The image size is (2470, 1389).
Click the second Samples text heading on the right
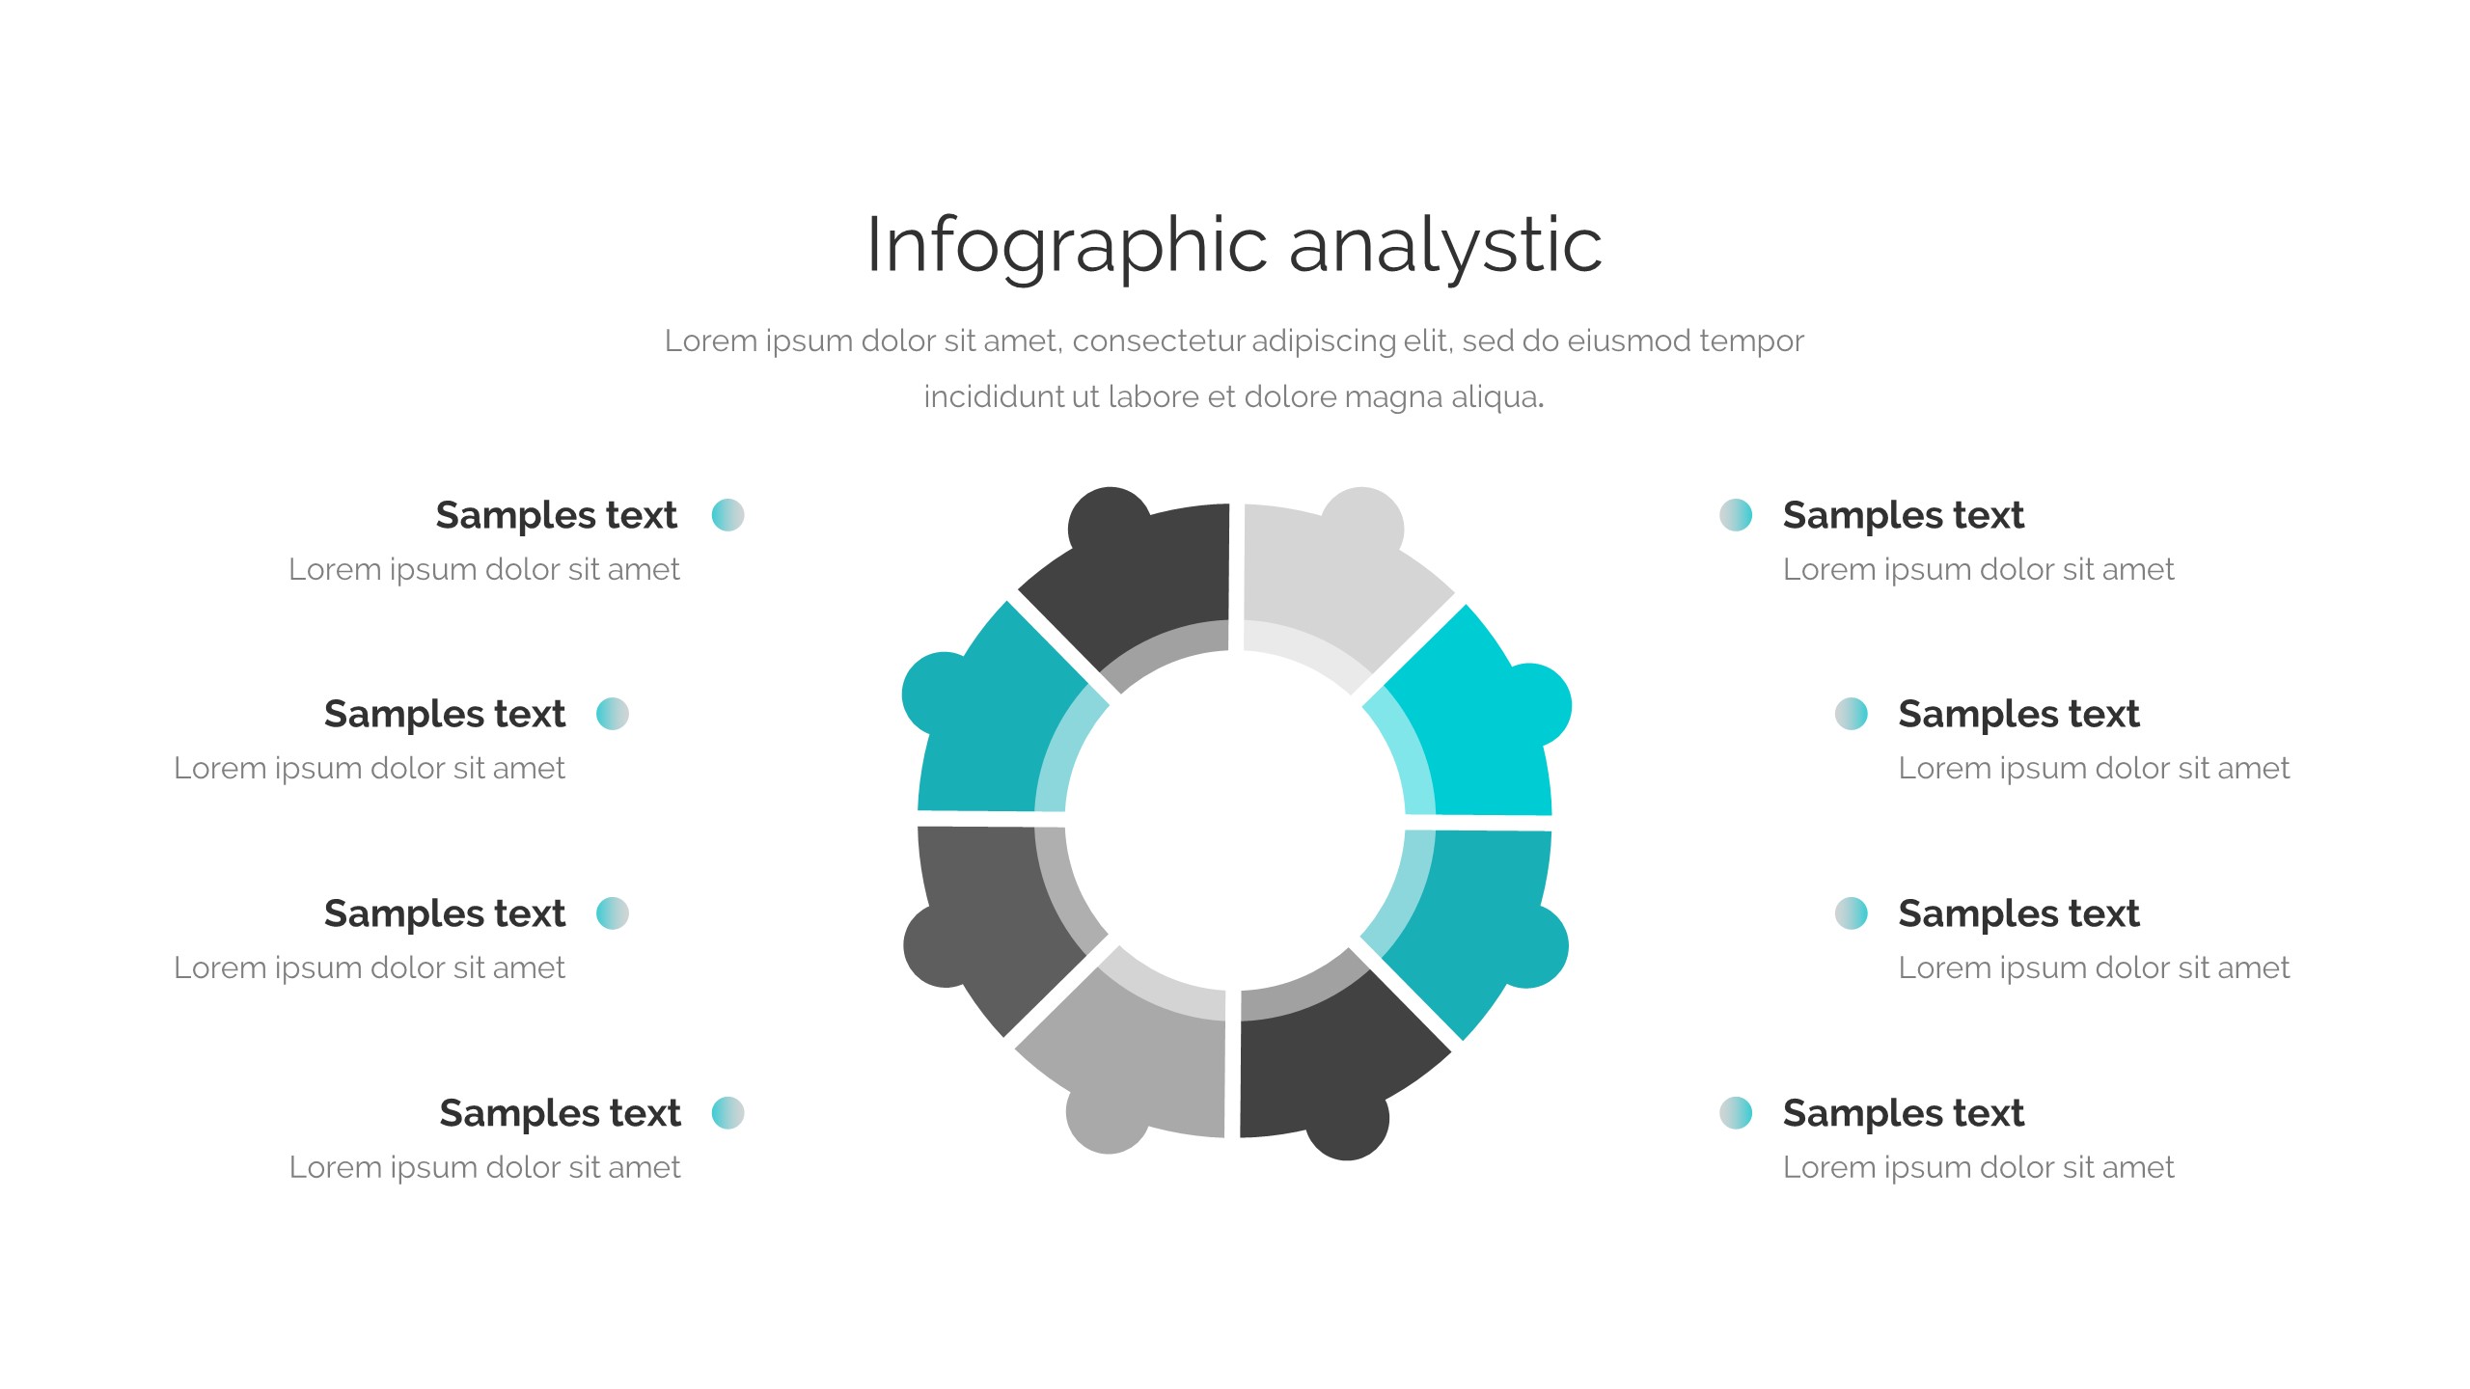point(2018,714)
